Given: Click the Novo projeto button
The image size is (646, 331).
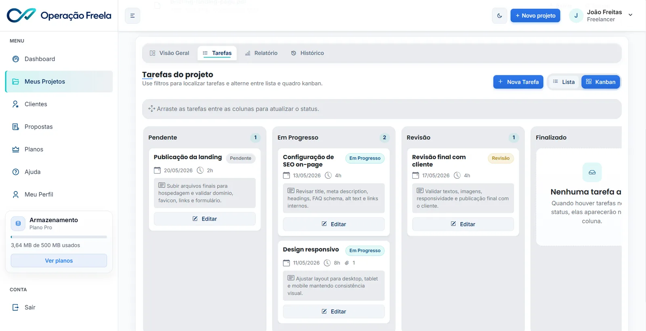Looking at the screenshot, I should (535, 16).
